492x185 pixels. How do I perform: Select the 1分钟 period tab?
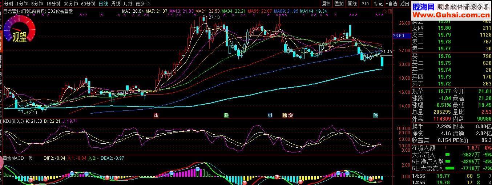tap(22, 4)
